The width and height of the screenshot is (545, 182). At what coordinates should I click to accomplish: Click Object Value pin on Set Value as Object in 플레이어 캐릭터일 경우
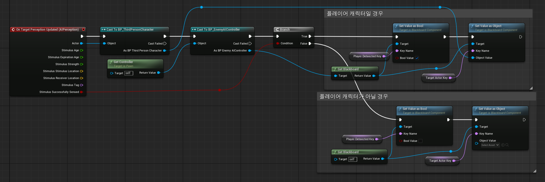point(473,58)
